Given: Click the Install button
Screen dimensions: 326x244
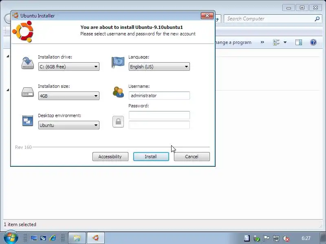Looking at the screenshot, I should tap(151, 157).
